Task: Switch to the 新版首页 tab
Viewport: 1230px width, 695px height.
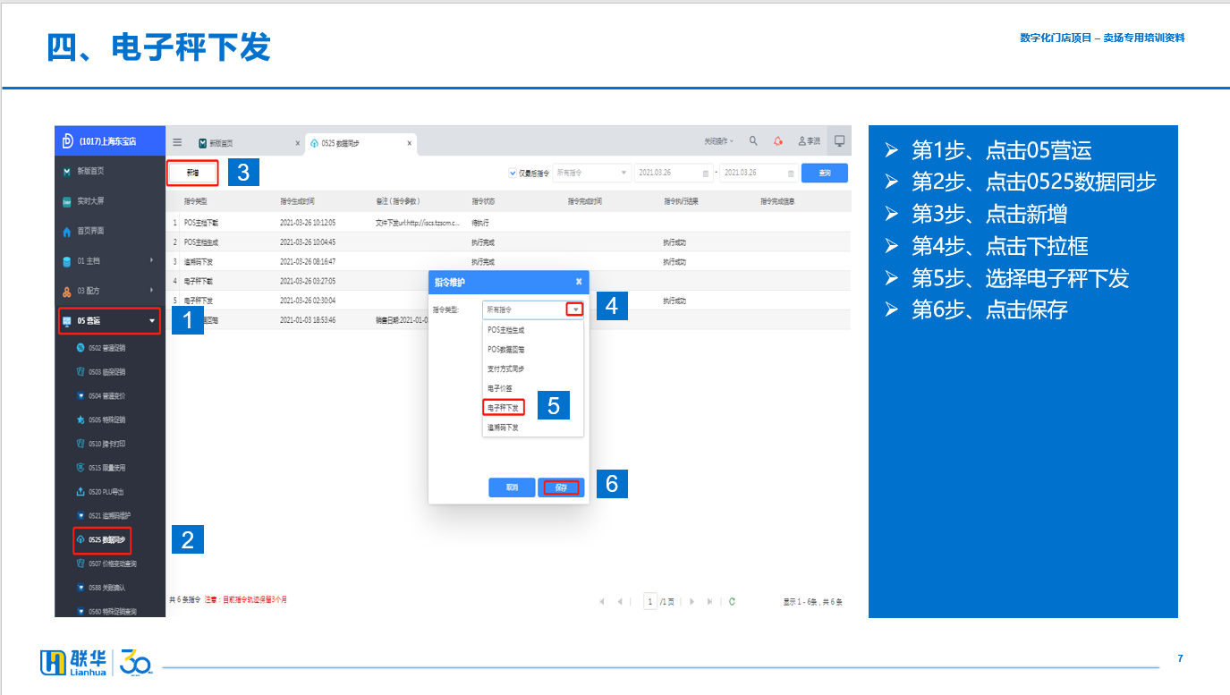Action: coord(248,143)
